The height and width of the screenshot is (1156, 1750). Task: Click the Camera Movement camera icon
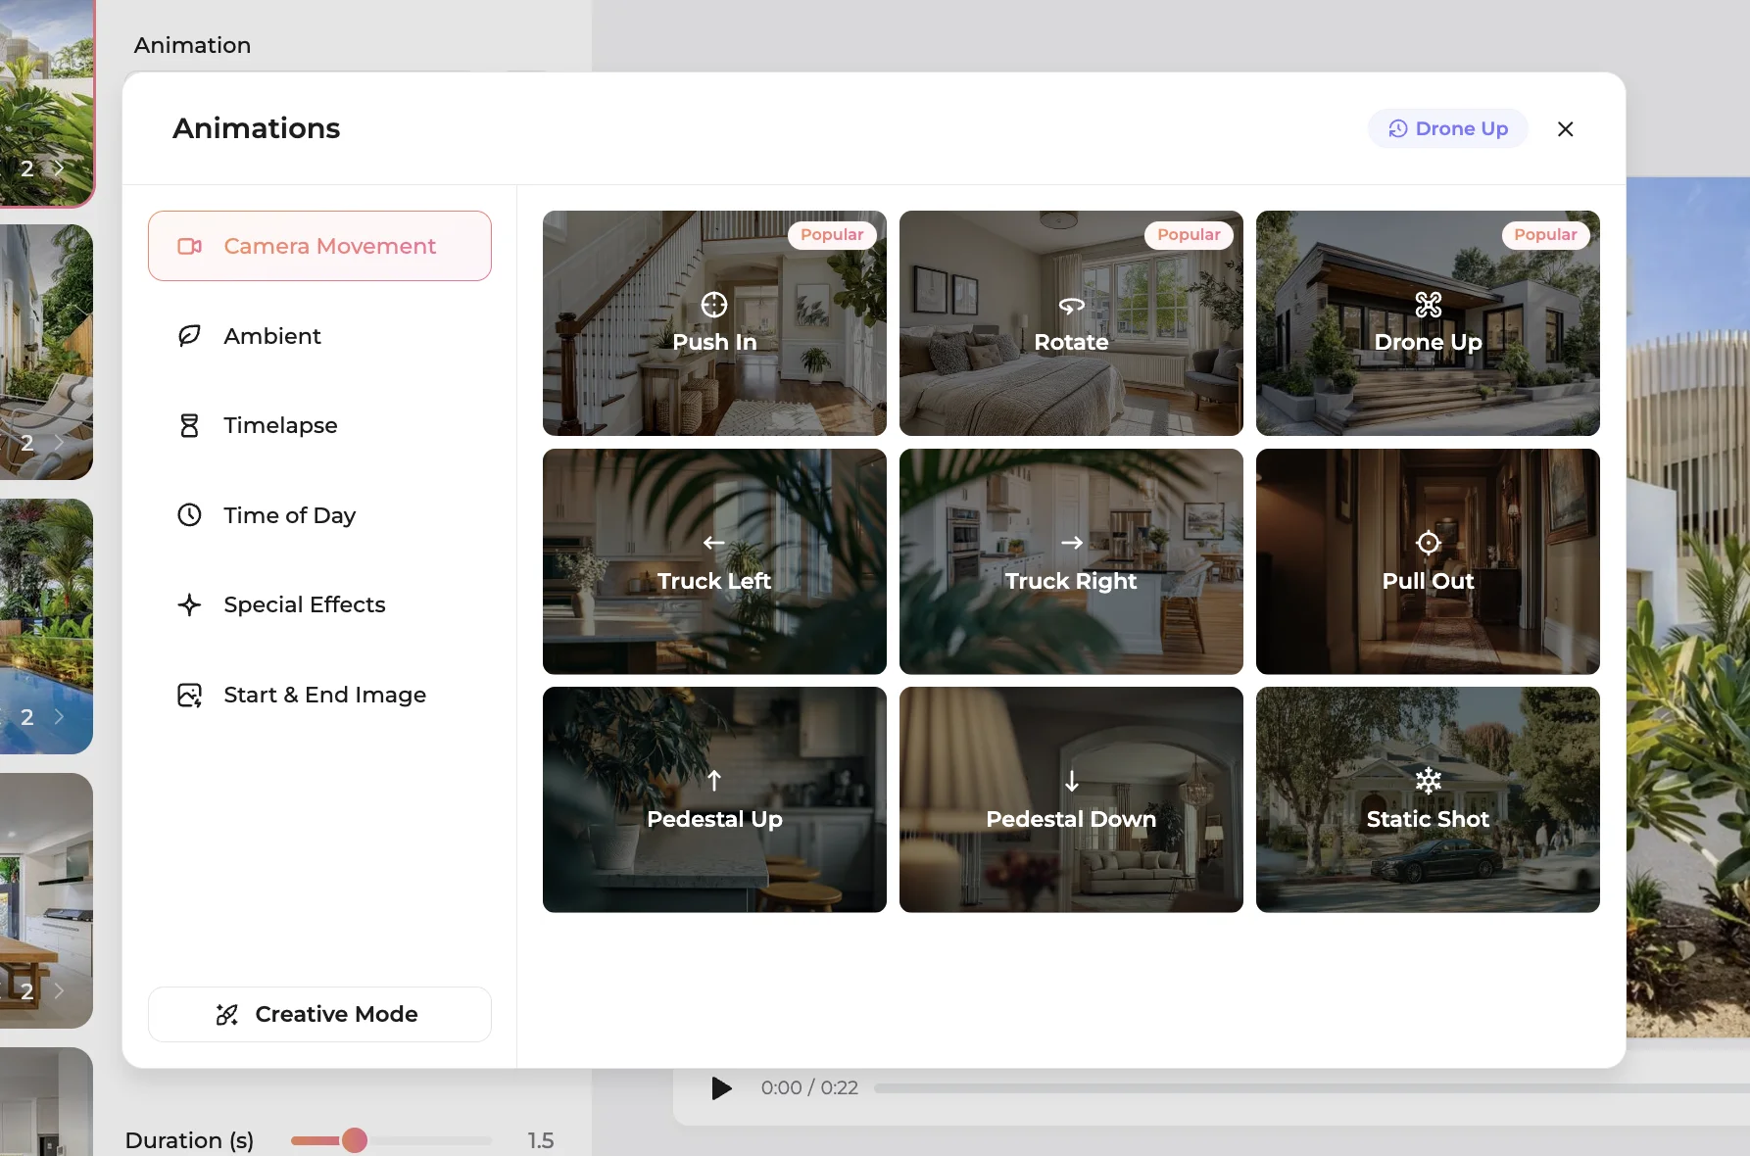[189, 246]
